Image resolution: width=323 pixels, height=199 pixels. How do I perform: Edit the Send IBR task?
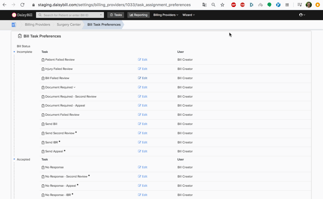click(x=142, y=142)
